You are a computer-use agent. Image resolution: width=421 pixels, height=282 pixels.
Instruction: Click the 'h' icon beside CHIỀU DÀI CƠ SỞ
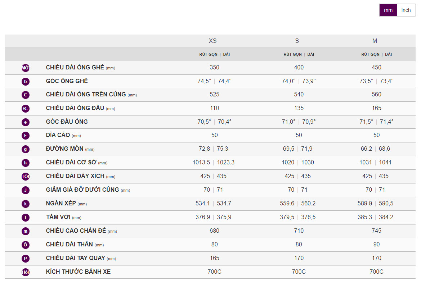25,163
